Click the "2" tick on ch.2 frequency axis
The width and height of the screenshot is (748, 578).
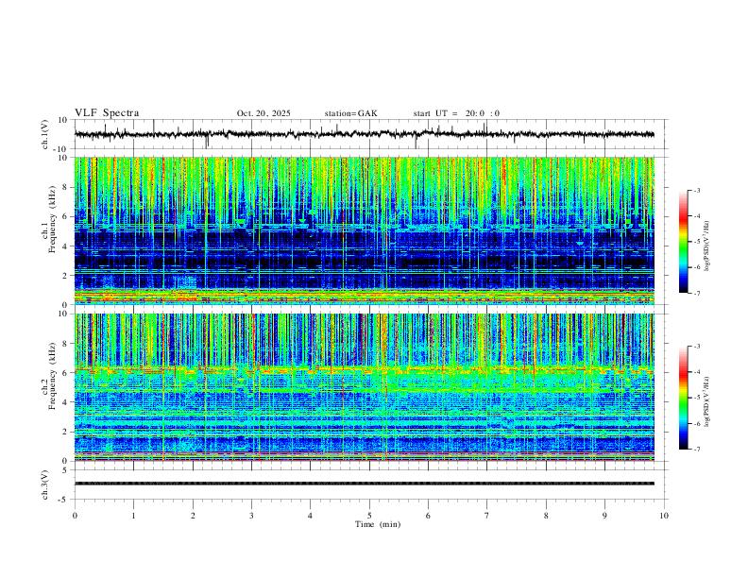coord(66,432)
